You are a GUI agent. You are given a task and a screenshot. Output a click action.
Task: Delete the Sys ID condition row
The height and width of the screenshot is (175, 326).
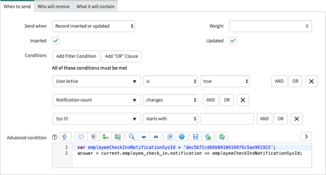point(297,119)
